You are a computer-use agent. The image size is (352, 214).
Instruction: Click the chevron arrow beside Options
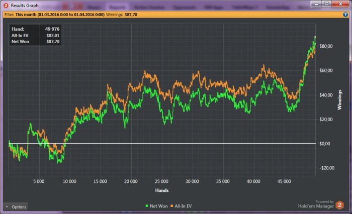pyautogui.click(x=7, y=207)
